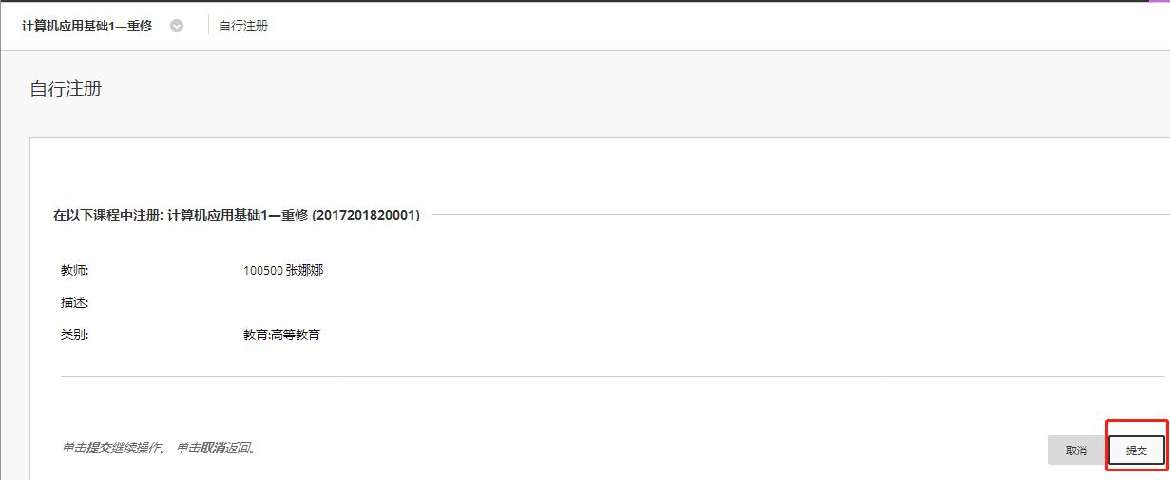Click the category value 教育:高等教育
Viewport: 1170px width, 480px height.
pos(281,335)
